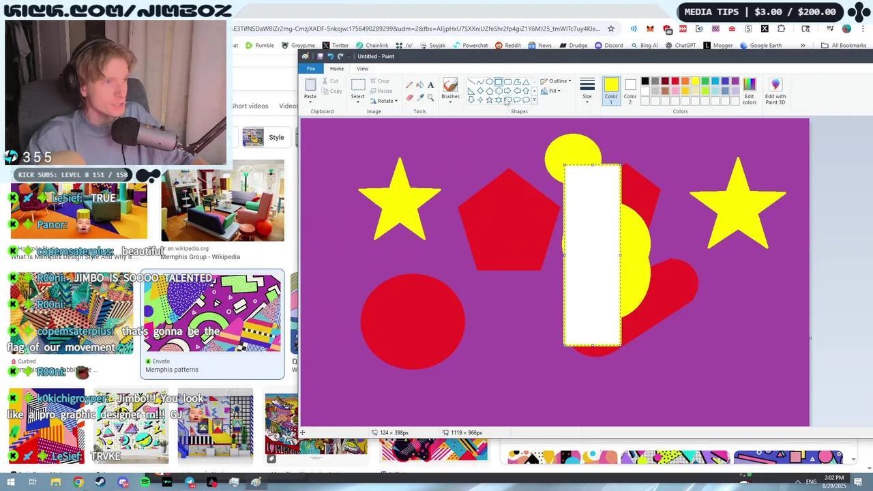Switch to the Home ribbon tab
This screenshot has height=491, width=873.
(x=337, y=69)
